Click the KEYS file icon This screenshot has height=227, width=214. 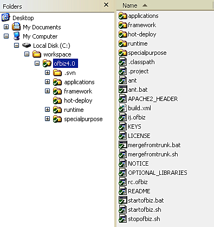tap(123, 127)
